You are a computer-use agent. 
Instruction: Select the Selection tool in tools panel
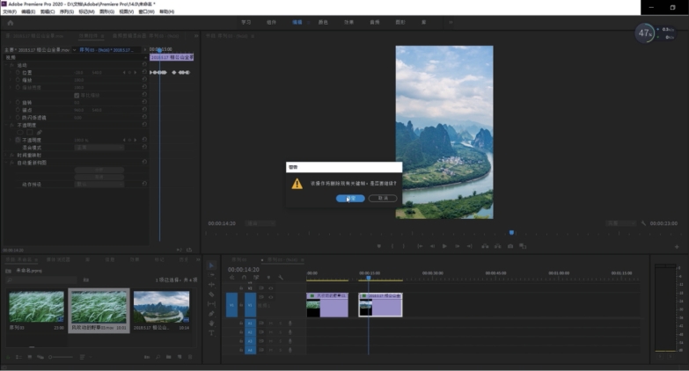point(211,266)
